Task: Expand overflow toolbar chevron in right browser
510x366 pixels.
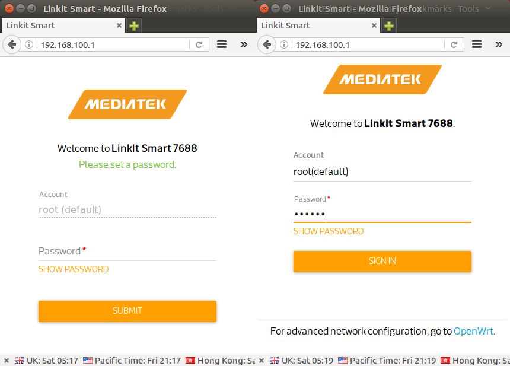Action: 499,44
